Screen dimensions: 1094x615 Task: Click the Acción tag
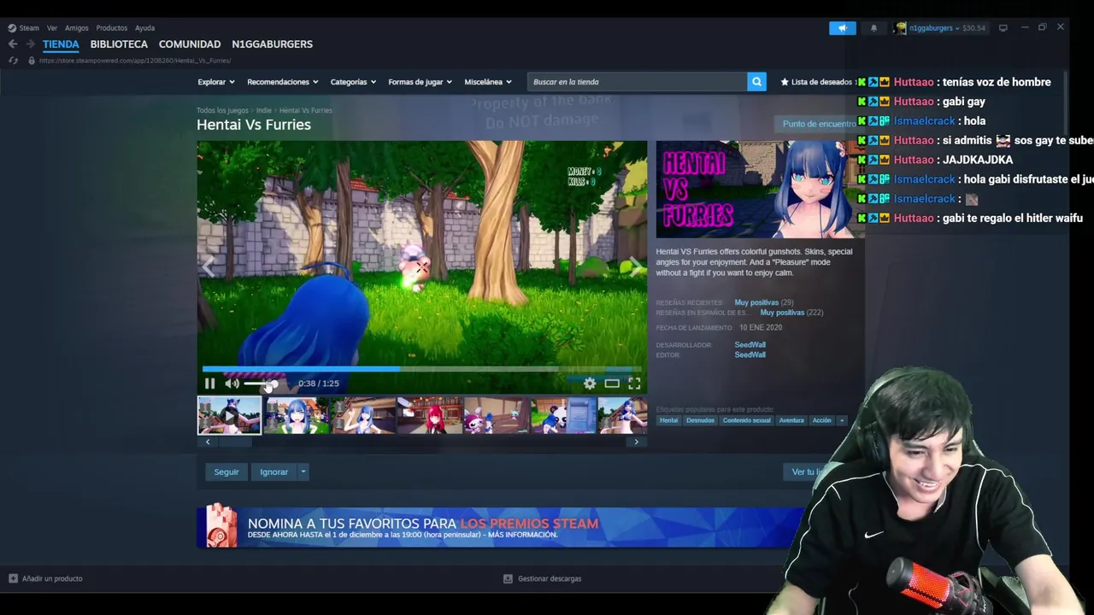(x=822, y=420)
